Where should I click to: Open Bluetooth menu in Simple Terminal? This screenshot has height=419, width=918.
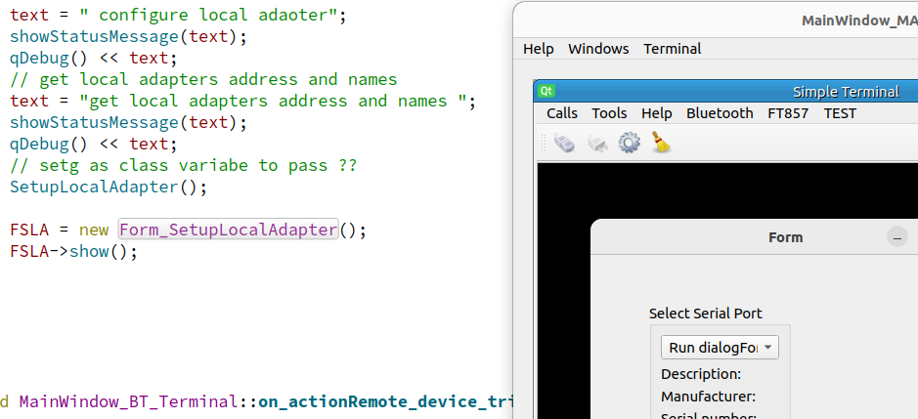pos(720,113)
